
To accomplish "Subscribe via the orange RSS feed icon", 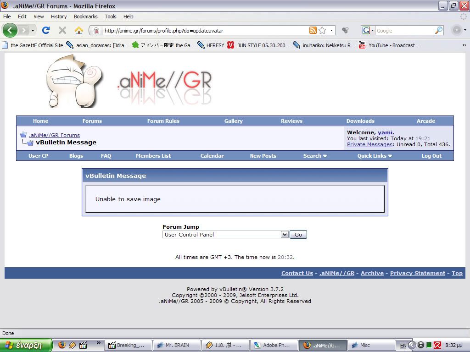I will [x=313, y=30].
